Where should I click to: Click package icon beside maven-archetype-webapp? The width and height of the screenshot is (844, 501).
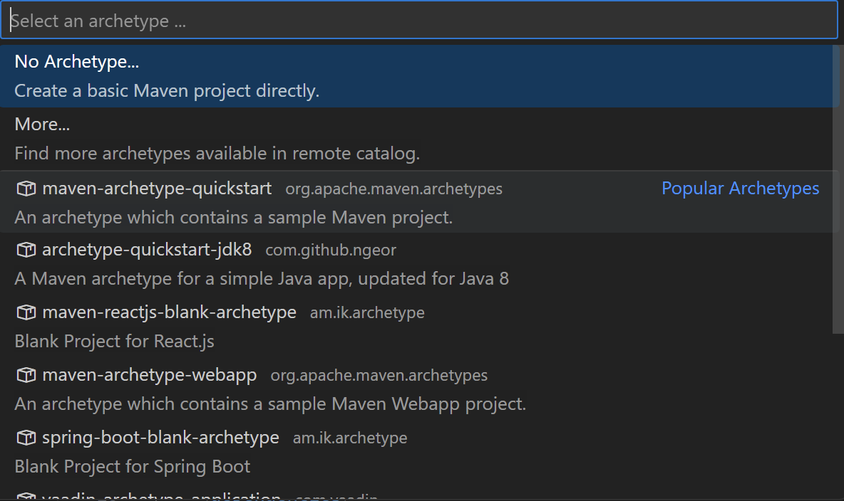pos(26,375)
